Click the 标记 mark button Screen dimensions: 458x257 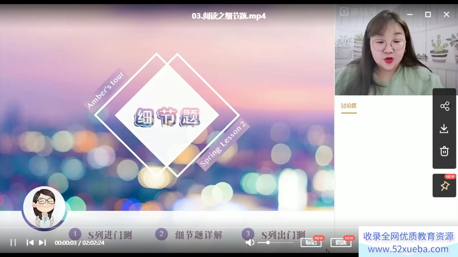[x=311, y=243]
